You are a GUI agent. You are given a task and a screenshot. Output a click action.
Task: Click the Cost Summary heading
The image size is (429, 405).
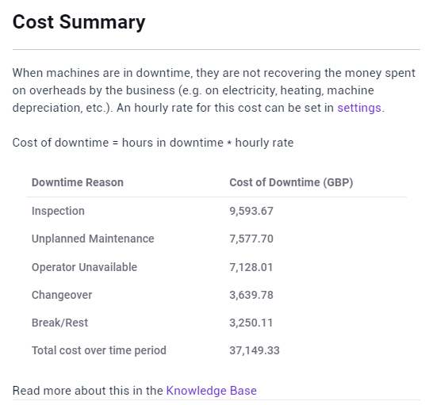(x=79, y=22)
